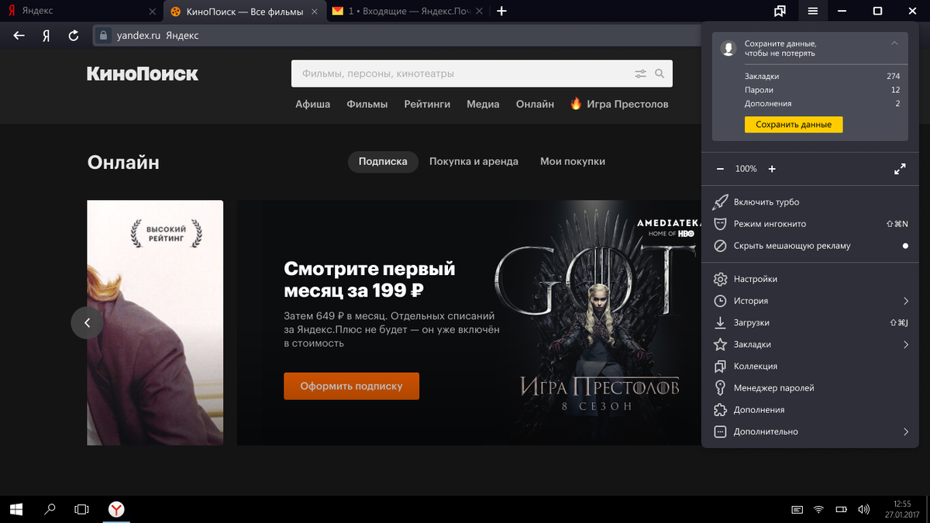Switch to the Яндекс.Почта inbox tab
Viewport: 930px width, 523px height.
408,11
